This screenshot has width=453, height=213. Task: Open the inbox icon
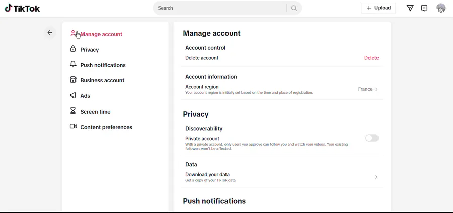[x=424, y=8]
